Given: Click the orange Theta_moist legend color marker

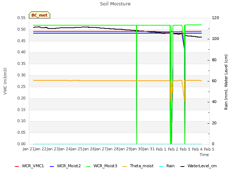Looking at the screenshot, I should click(125, 167).
